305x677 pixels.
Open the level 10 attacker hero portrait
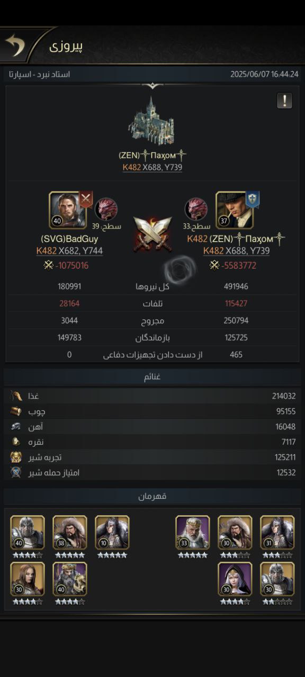click(112, 533)
